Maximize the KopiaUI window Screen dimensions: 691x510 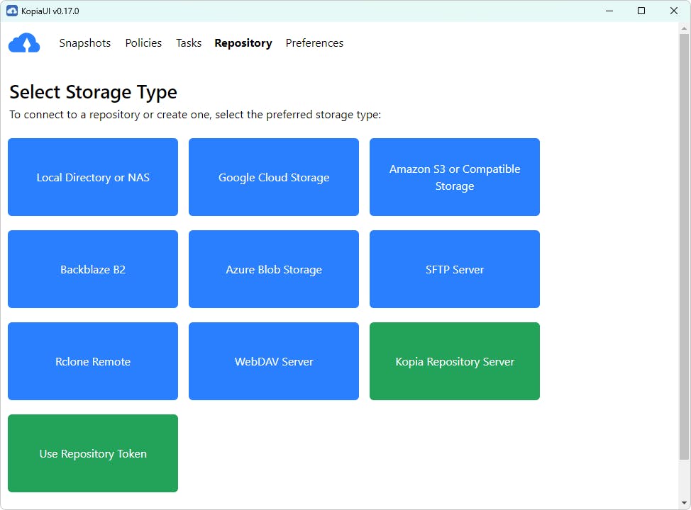coord(641,11)
